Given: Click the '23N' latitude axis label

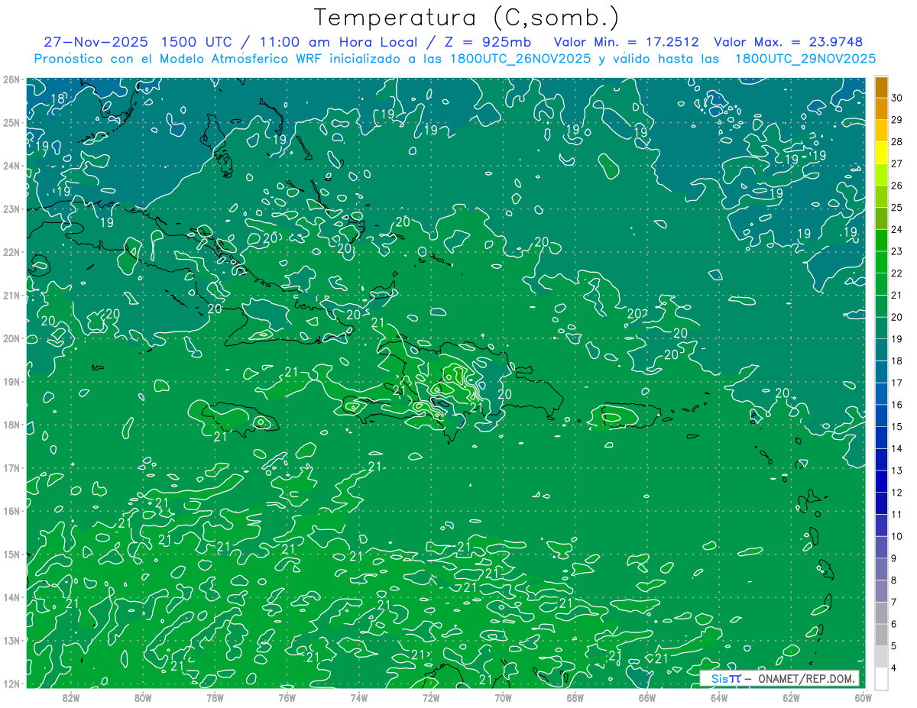Looking at the screenshot, I should [x=11, y=209].
